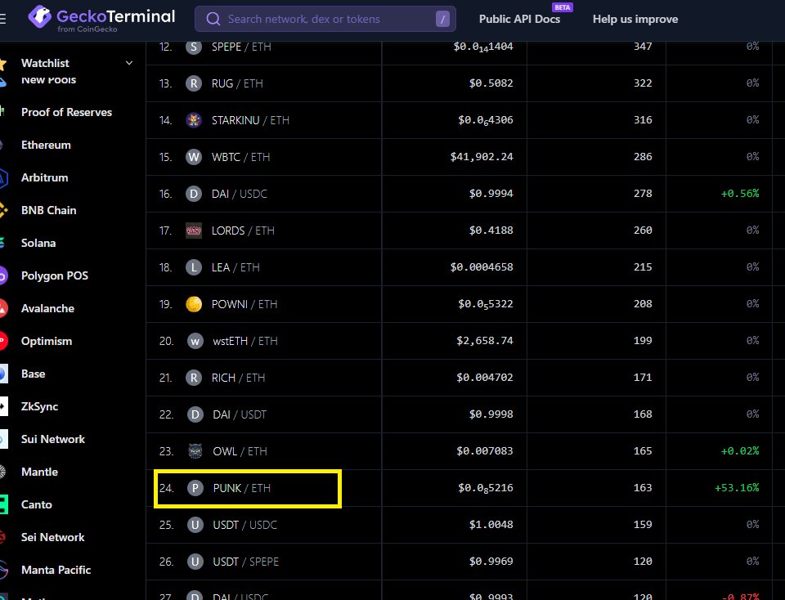Screen dimensions: 785x600
Task: Open the LEA / ETH pool
Action: click(235, 267)
